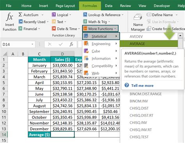Viewport: 185px width, 143px height.
Task: Switch to the Data tab
Action: [x=109, y=6]
